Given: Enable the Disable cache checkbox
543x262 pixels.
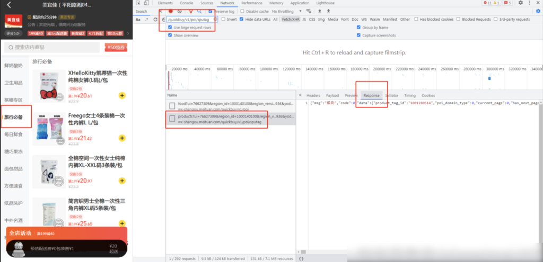Looking at the screenshot, I should click(x=243, y=11).
